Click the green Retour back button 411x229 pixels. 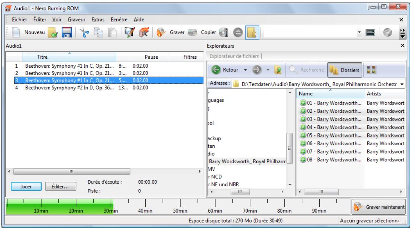pyautogui.click(x=225, y=70)
